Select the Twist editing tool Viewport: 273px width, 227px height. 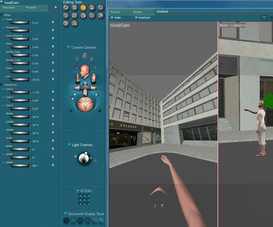tap(75, 8)
